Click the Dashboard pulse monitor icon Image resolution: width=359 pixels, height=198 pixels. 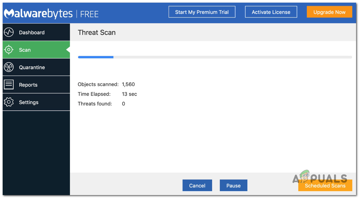click(9, 32)
